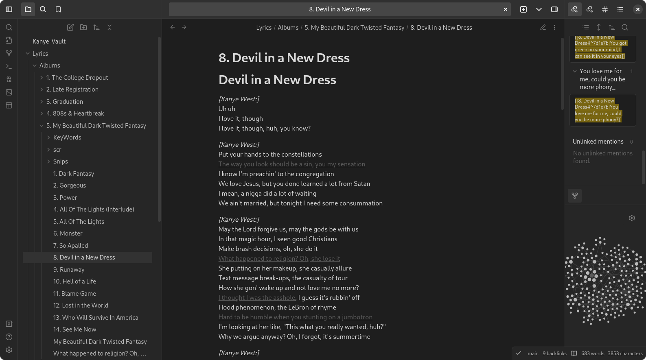Open the file explorer tab icon
Image resolution: width=646 pixels, height=360 pixels.
coord(28,9)
